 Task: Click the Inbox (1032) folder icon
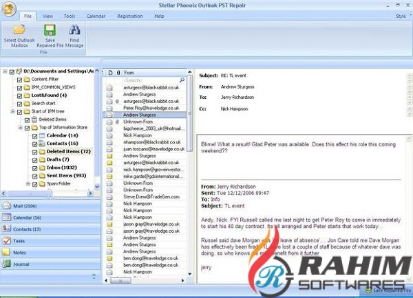click(x=42, y=168)
